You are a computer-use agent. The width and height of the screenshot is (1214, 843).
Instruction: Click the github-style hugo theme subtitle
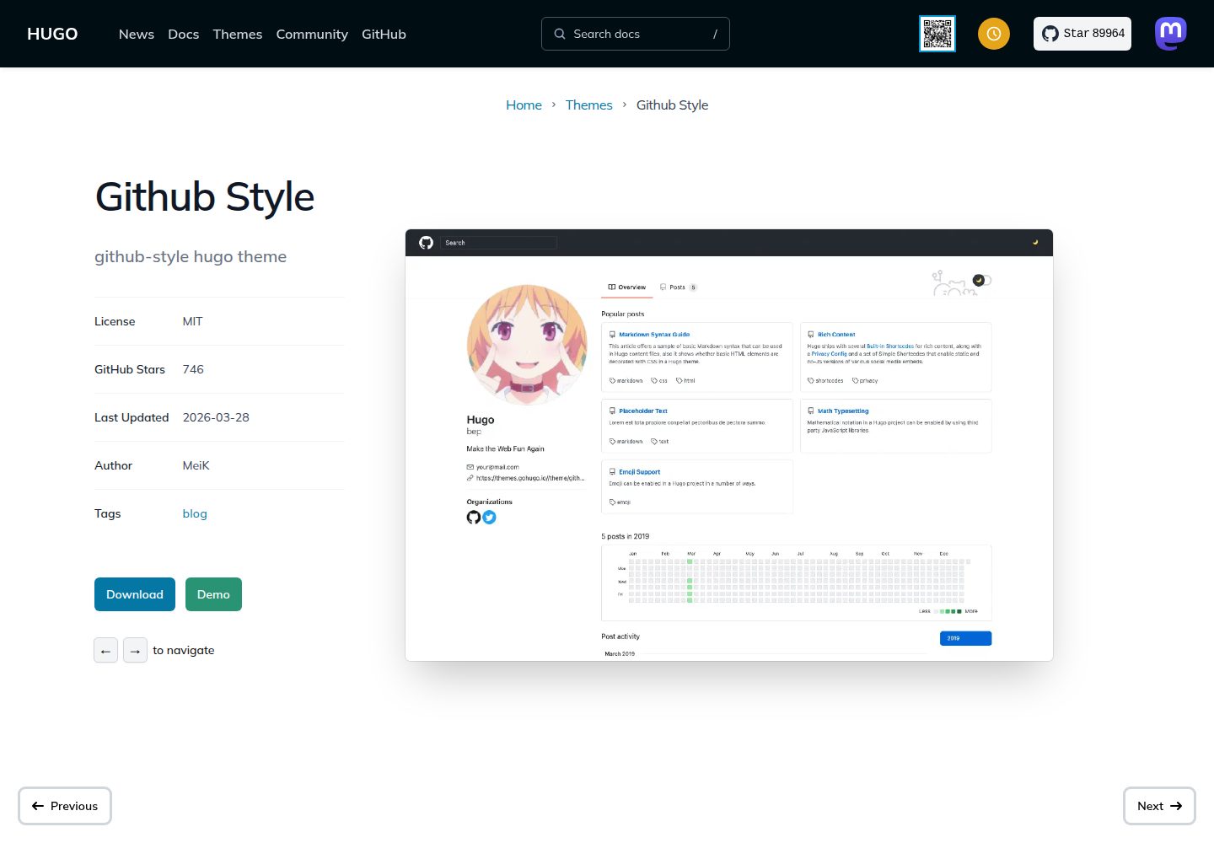click(x=191, y=256)
